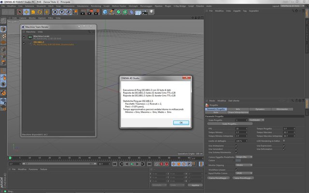Click the Colore swatch in project settings
The width and height of the screenshot is (309, 193).
238,161
